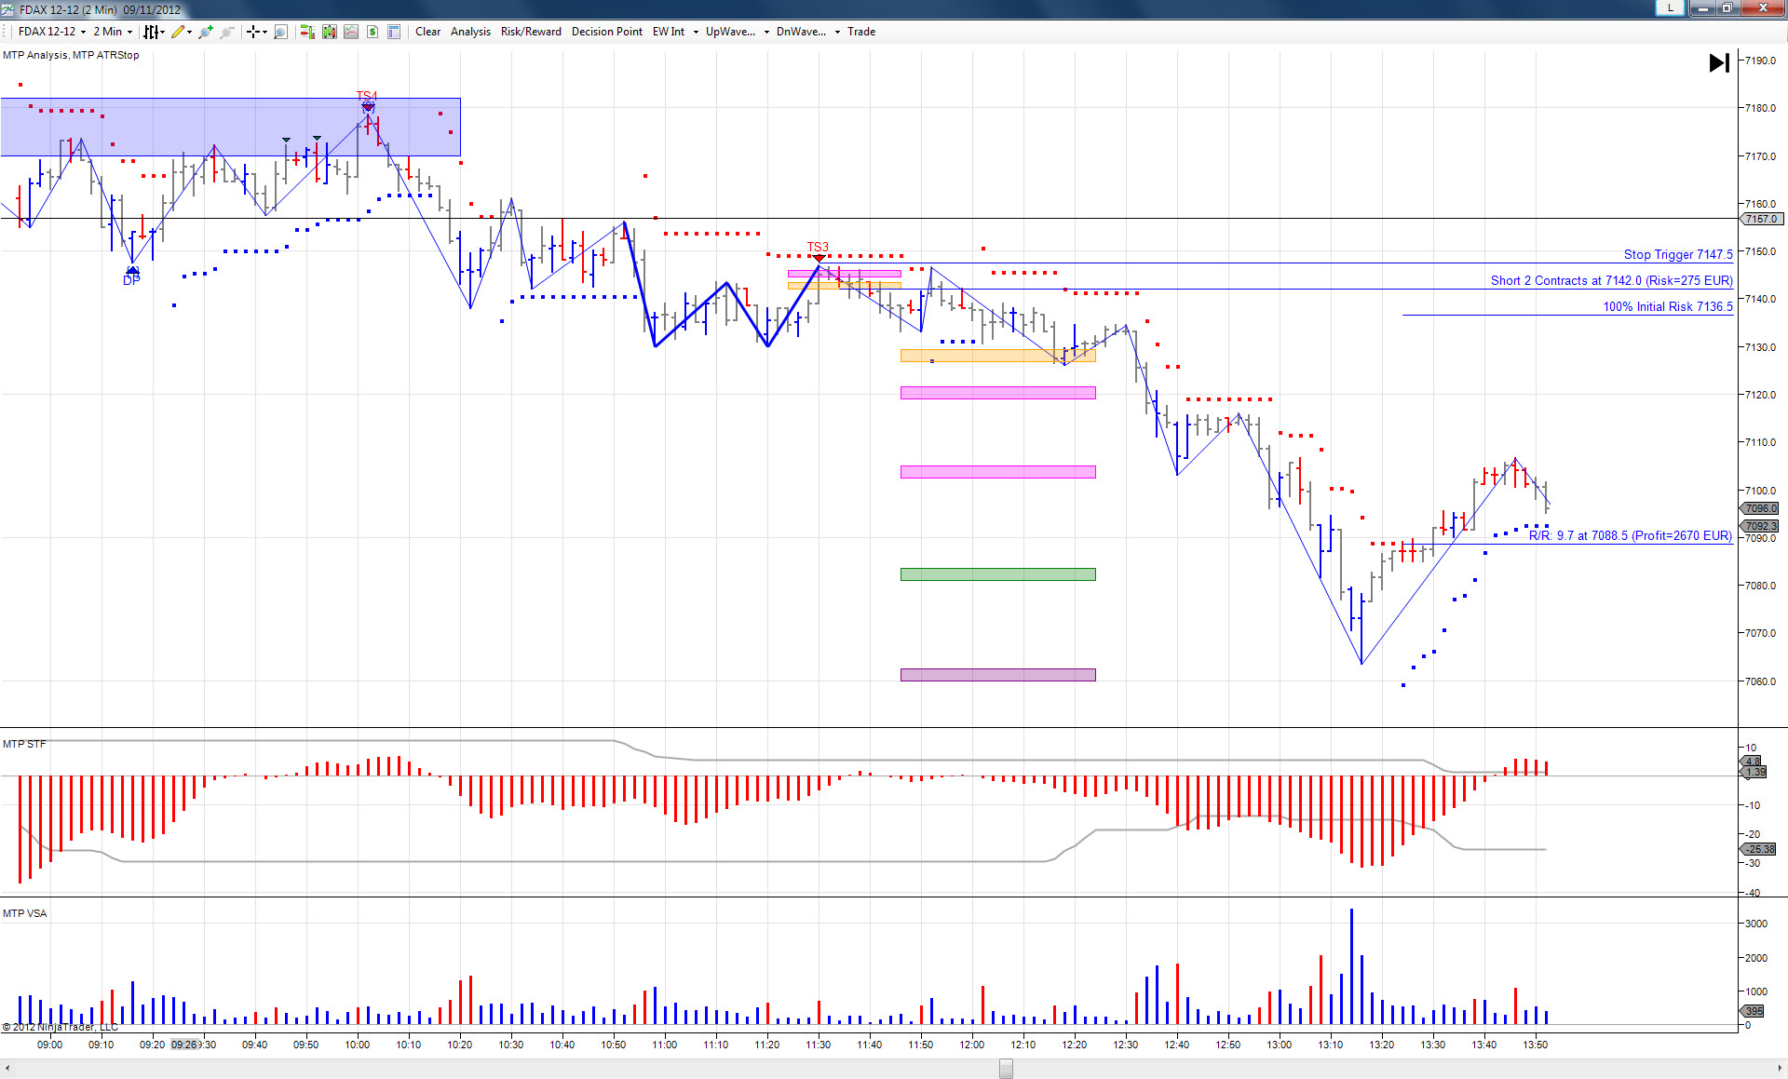Click the MTP Analysis, MTP ATRStop label
Screen dimensions: 1788x1079
tap(71, 55)
